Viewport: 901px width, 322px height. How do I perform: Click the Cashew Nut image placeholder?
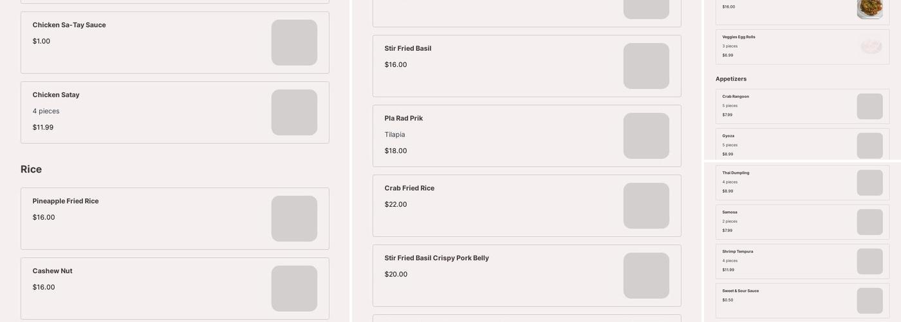(294, 289)
